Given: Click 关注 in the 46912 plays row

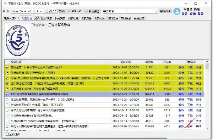Looking at the screenshot, I should click(198, 121).
